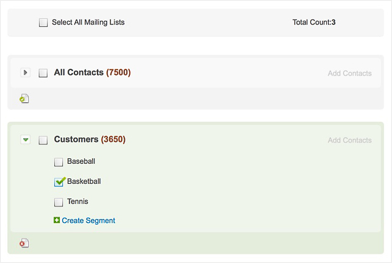392x263 pixels.
Task: Expand the All Contacts list arrow
Action: pos(25,72)
